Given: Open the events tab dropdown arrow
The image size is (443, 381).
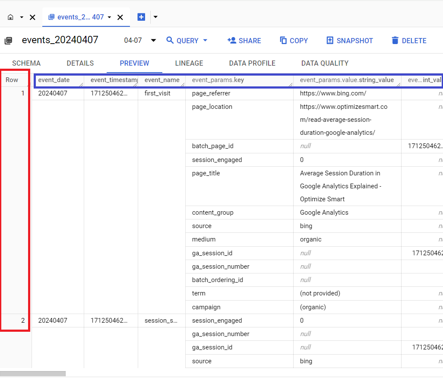Looking at the screenshot, I should coord(109,17).
